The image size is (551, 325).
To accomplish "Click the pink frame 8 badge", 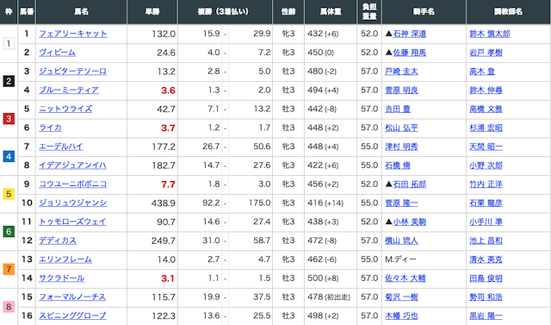I will [9, 307].
